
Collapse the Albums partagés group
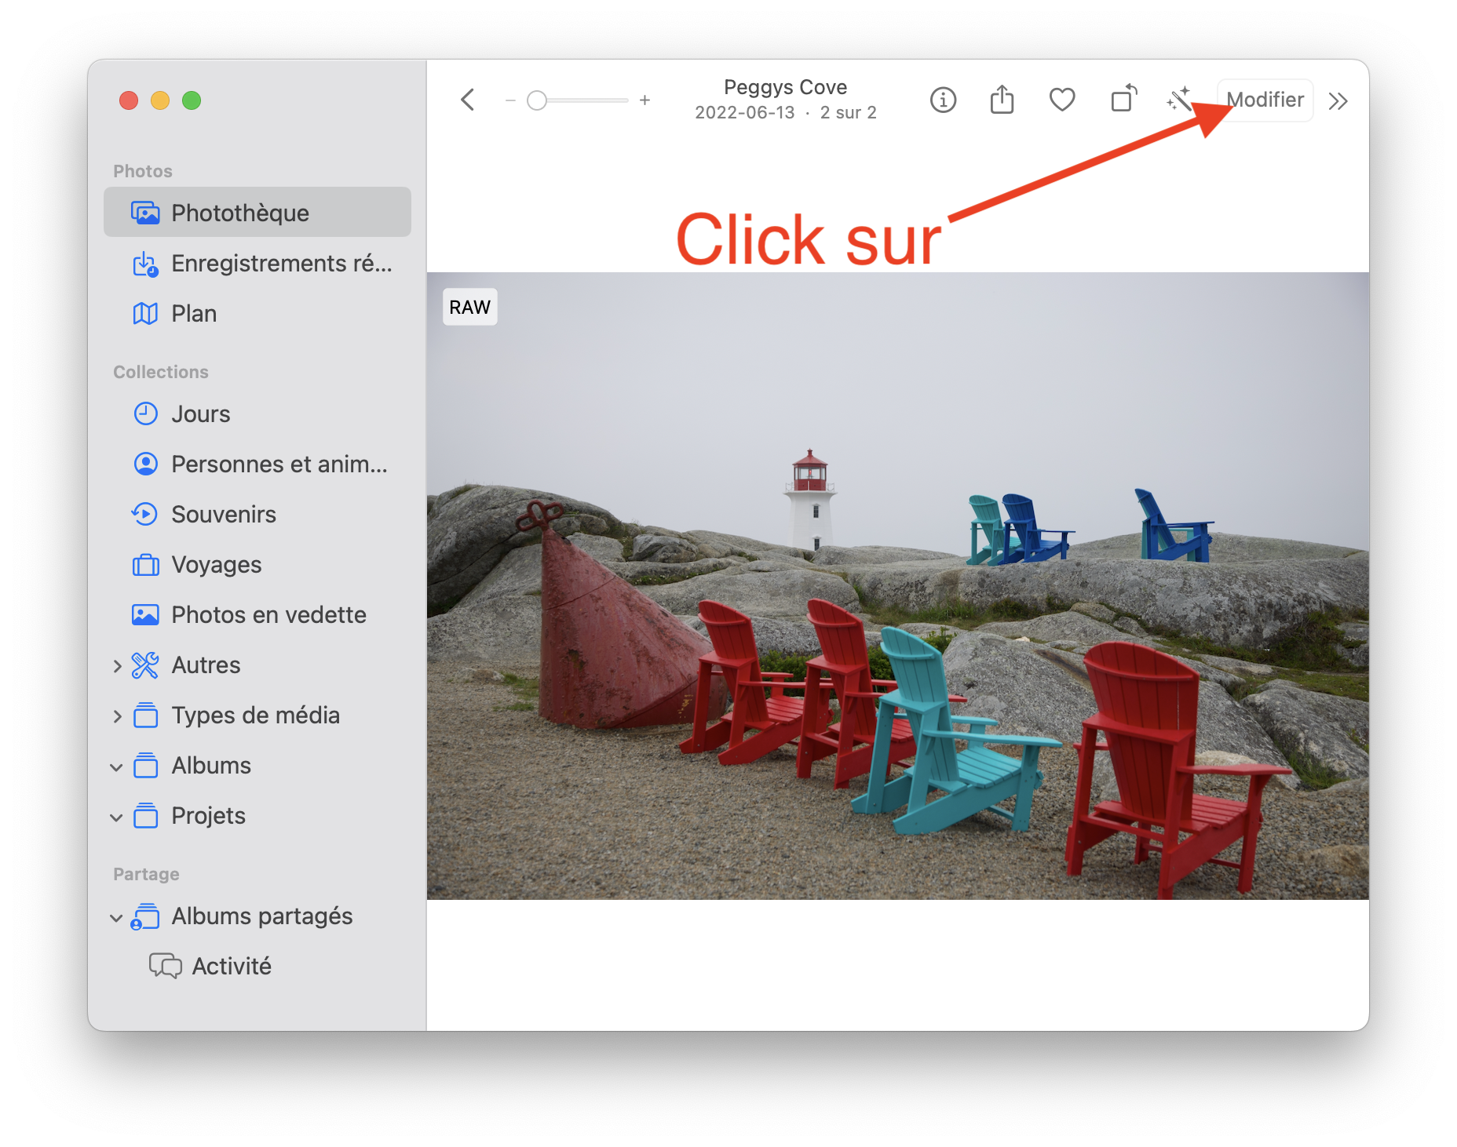coord(117,917)
